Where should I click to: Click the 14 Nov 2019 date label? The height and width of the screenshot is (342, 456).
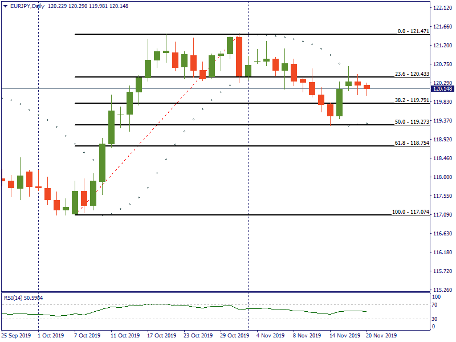click(344, 336)
